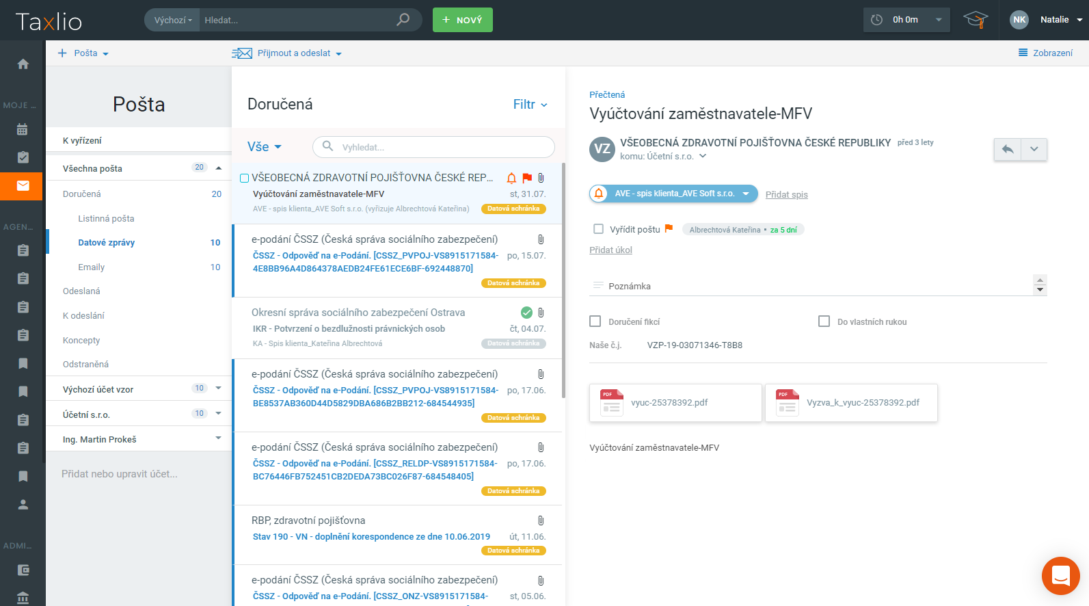The width and height of the screenshot is (1089, 606).
Task: Open the Vše dropdown filter
Action: [264, 147]
